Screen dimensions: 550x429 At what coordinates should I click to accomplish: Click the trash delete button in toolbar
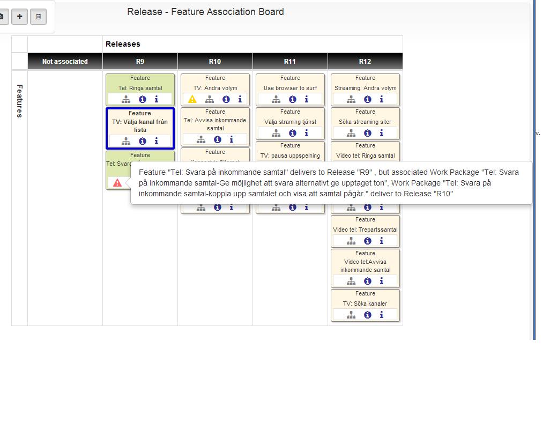38,17
